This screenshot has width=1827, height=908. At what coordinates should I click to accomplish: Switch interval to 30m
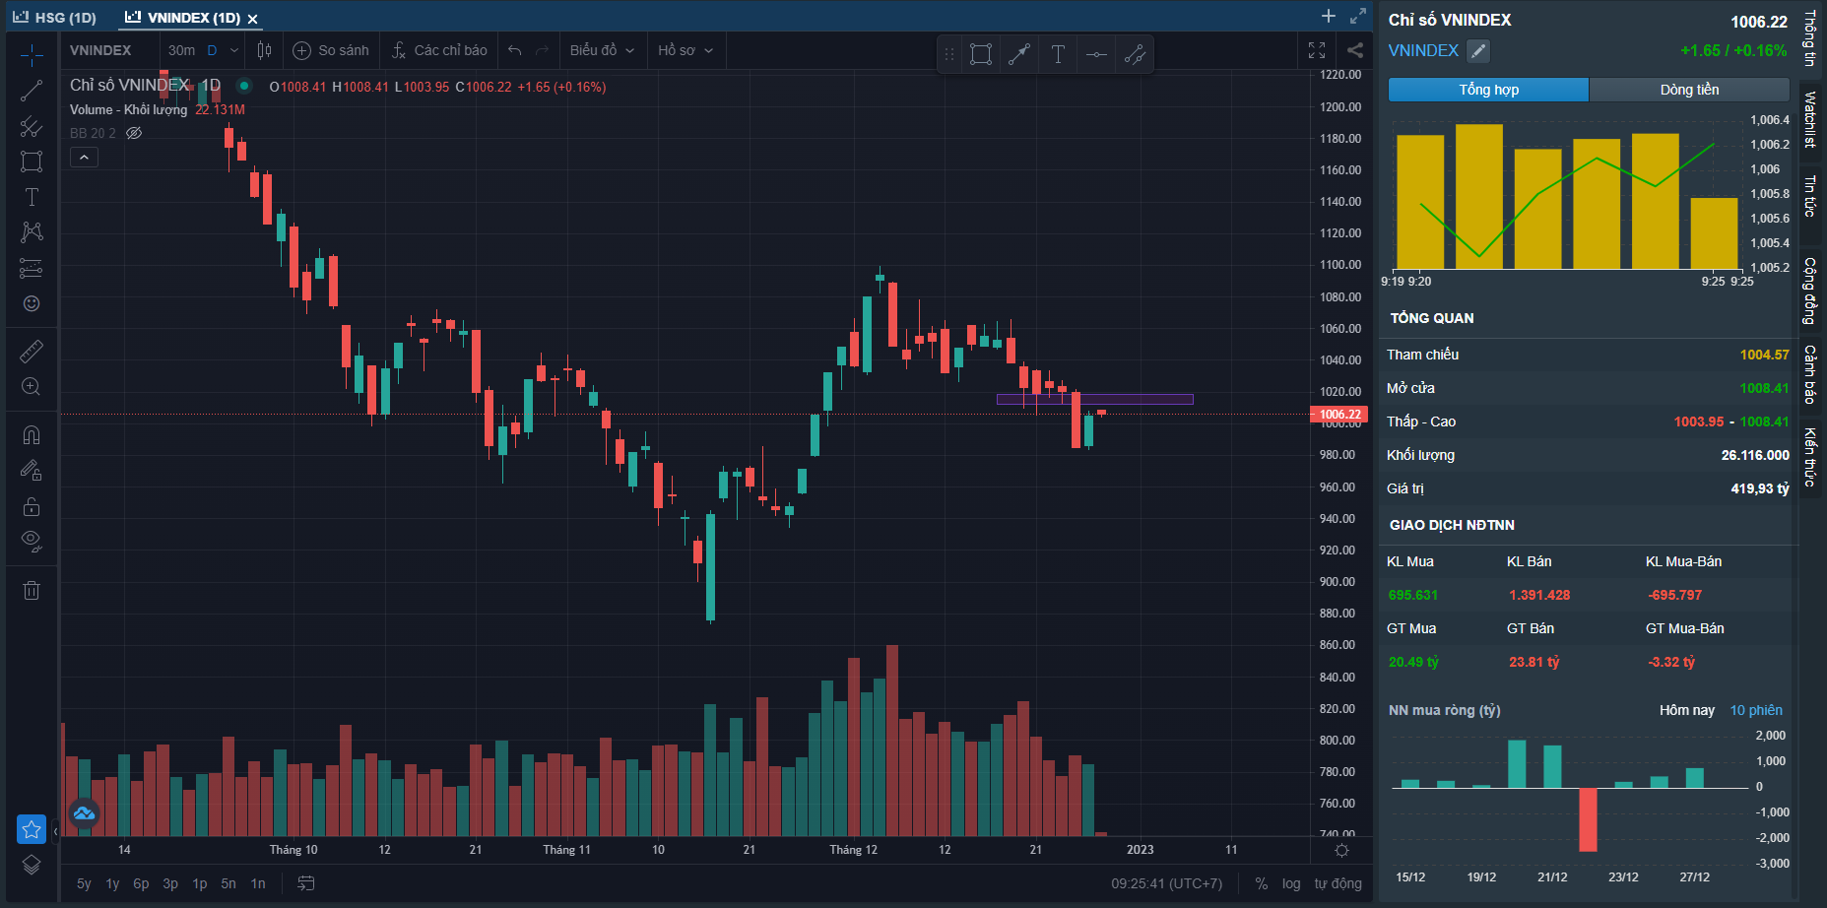click(181, 50)
